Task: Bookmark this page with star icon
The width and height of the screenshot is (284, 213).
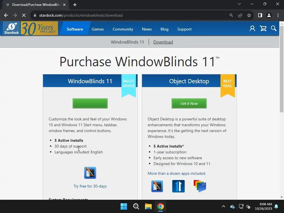Action: 249,16
